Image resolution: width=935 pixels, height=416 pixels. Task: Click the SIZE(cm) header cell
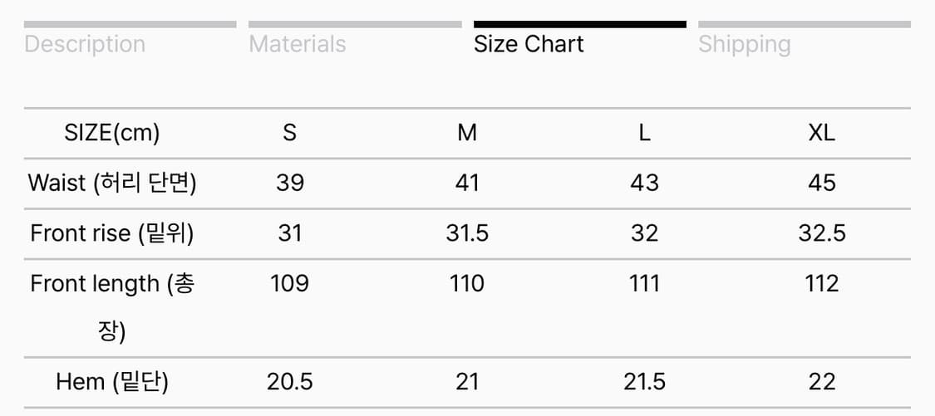pyautogui.click(x=112, y=133)
